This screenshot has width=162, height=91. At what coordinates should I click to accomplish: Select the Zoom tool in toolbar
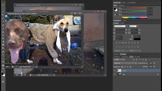3,69
